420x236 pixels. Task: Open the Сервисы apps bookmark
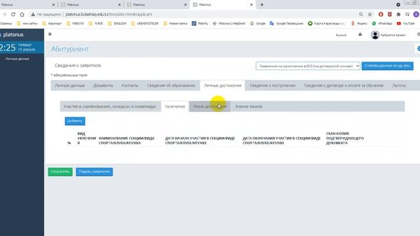click(6, 24)
